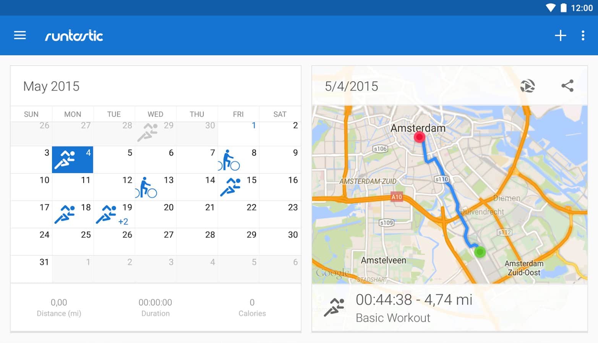
Task: Open the three-dot overflow menu
Action: point(583,35)
